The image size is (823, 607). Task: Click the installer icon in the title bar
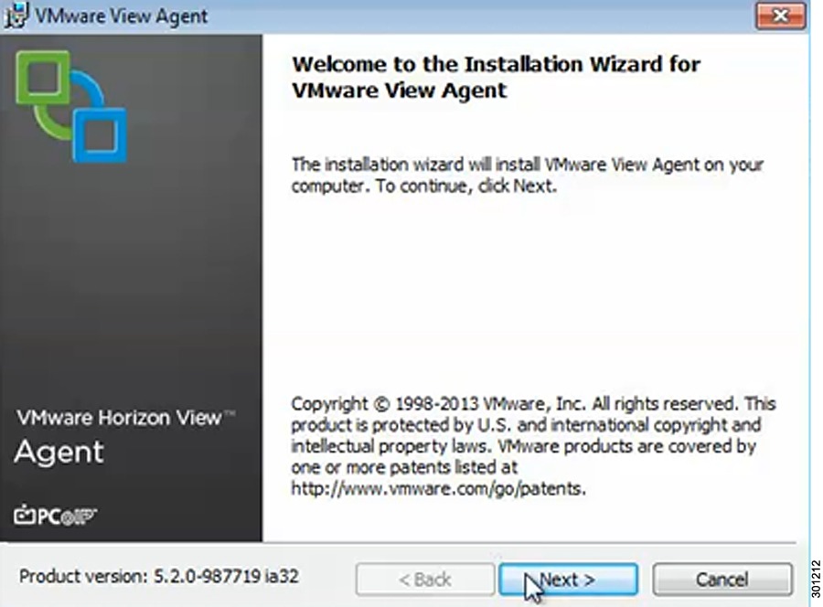tap(16, 16)
